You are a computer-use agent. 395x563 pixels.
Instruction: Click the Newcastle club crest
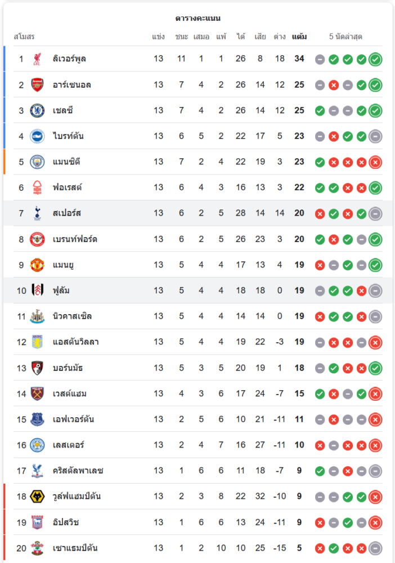37,316
